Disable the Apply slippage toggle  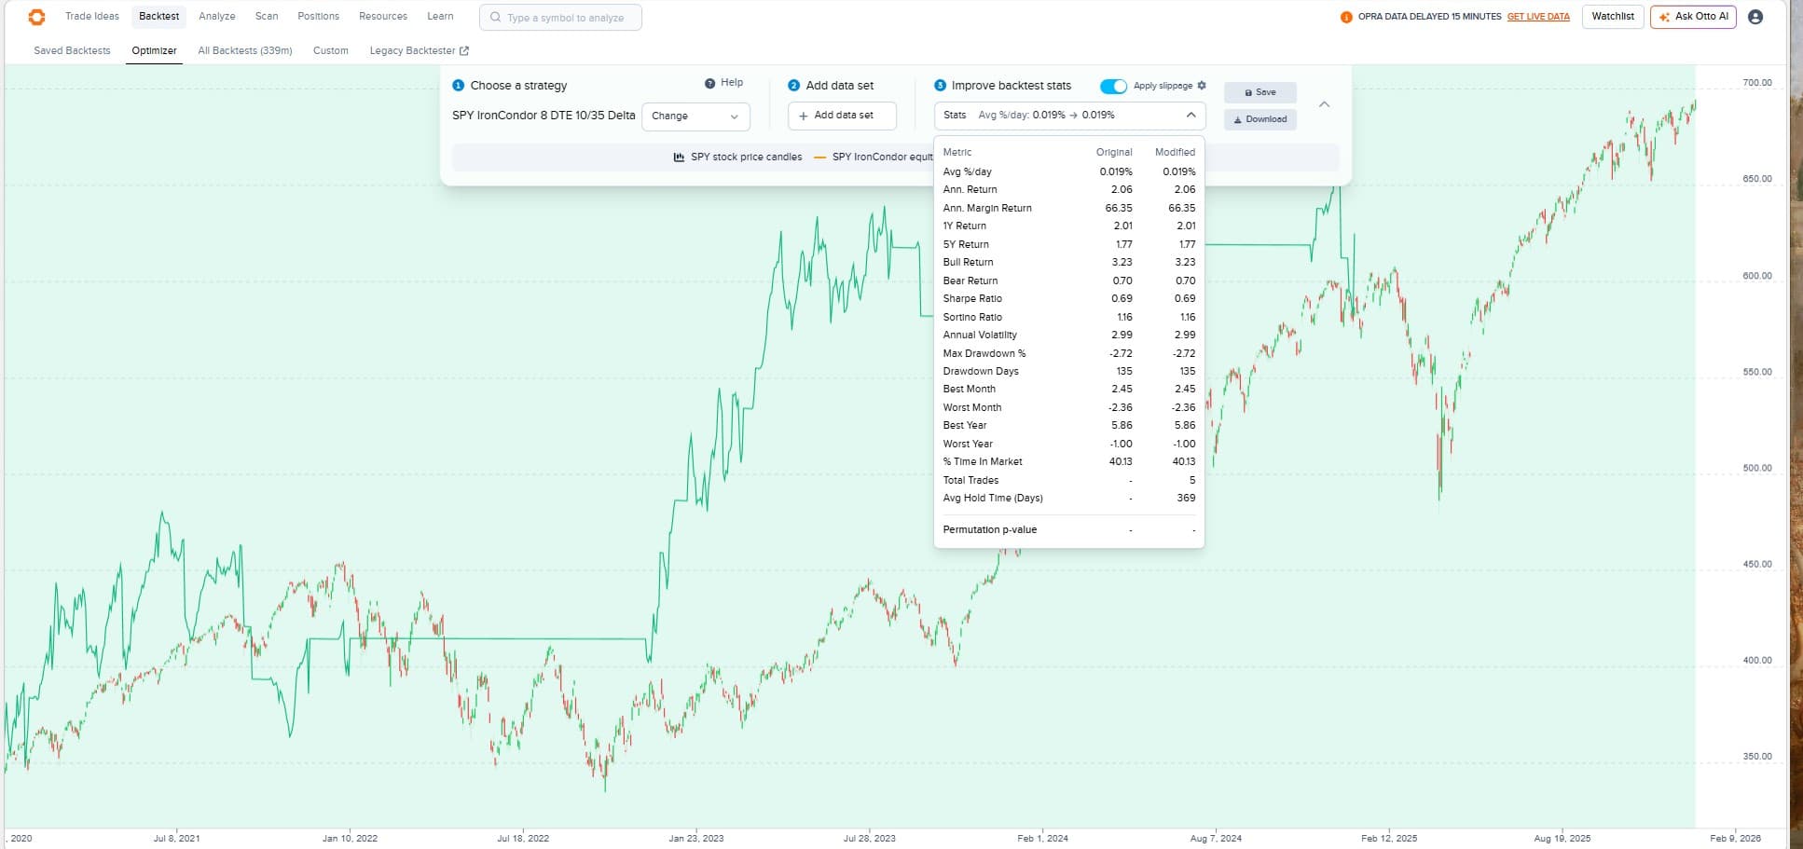click(1113, 86)
